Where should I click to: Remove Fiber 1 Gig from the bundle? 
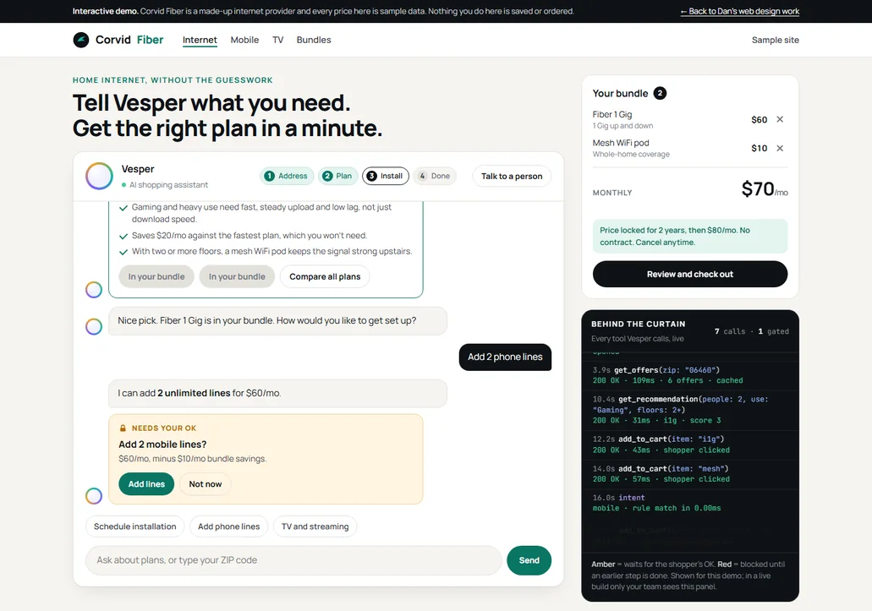coord(780,119)
